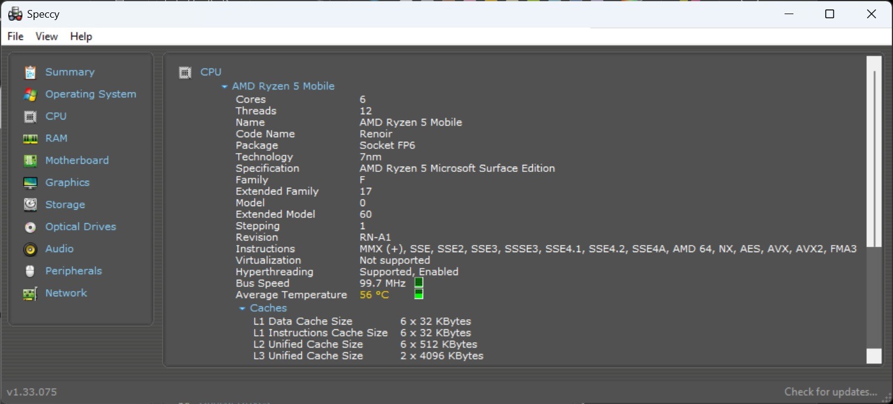The height and width of the screenshot is (404, 893).
Task: Select the Network card icon
Action: coord(30,293)
